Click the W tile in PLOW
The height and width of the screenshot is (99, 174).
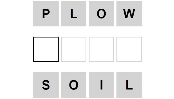pyautogui.click(x=129, y=14)
